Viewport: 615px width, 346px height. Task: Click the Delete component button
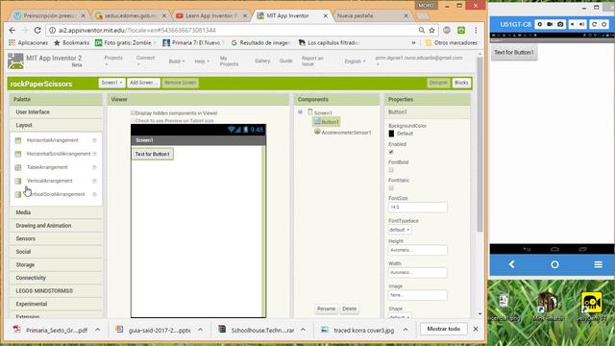(349, 309)
